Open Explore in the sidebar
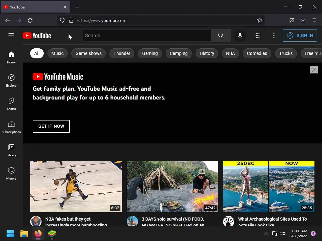The image size is (322, 241). 11,81
